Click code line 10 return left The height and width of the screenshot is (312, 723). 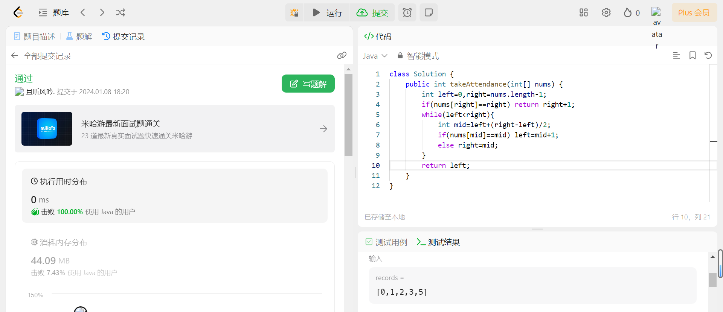click(445, 165)
